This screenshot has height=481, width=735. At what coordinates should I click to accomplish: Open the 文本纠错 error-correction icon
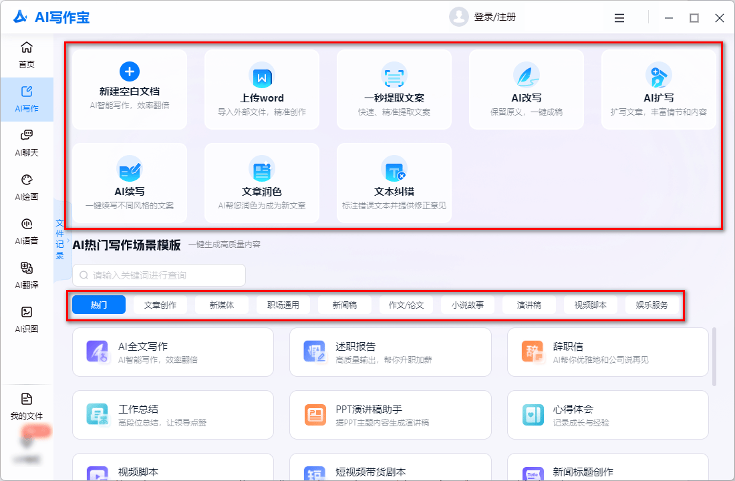(394, 169)
